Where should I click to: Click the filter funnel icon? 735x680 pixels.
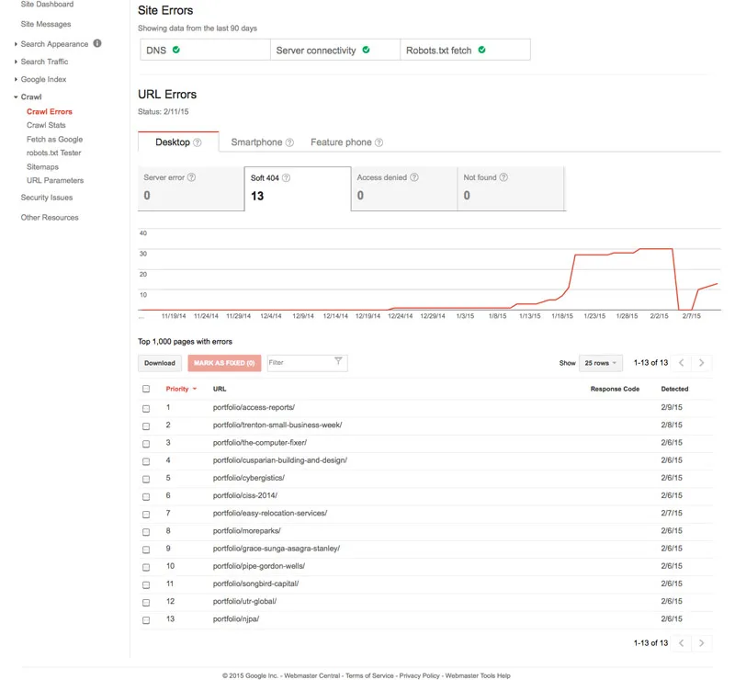point(338,360)
